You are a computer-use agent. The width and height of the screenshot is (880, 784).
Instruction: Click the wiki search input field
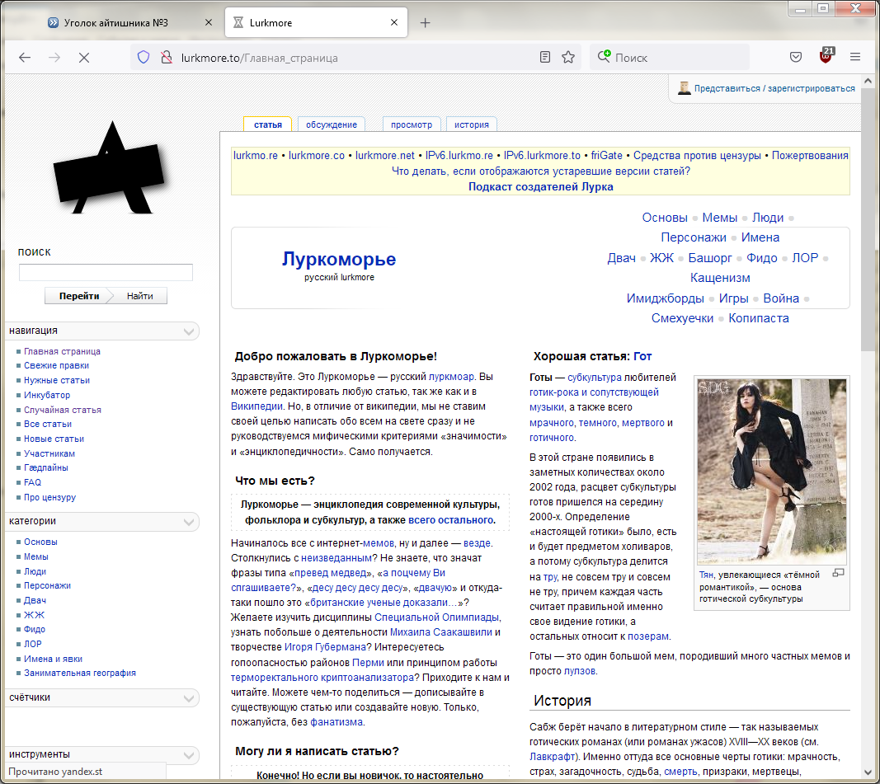[x=106, y=273]
